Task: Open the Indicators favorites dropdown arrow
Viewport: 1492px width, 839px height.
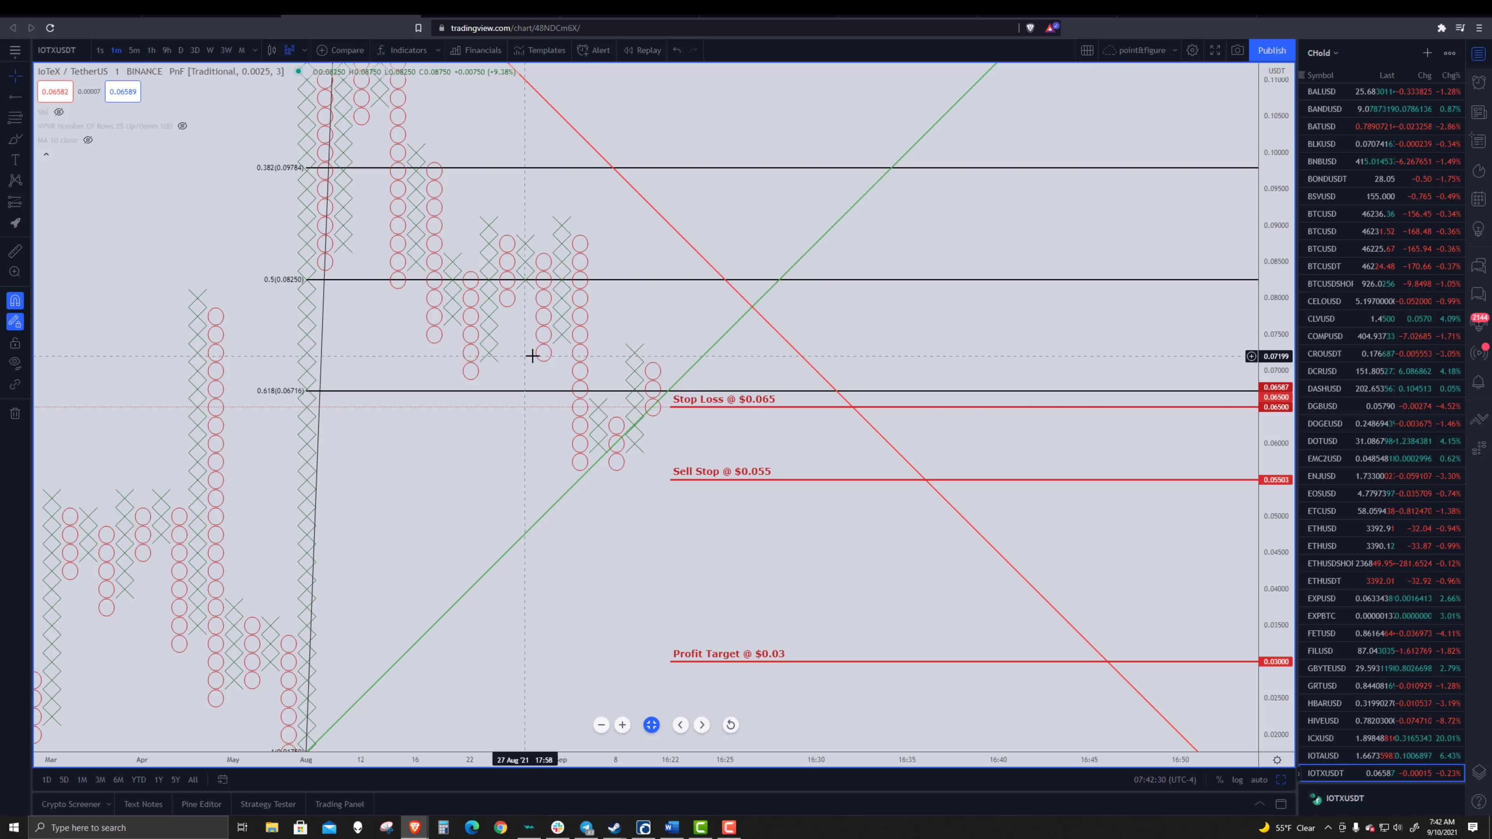Action: pos(438,50)
